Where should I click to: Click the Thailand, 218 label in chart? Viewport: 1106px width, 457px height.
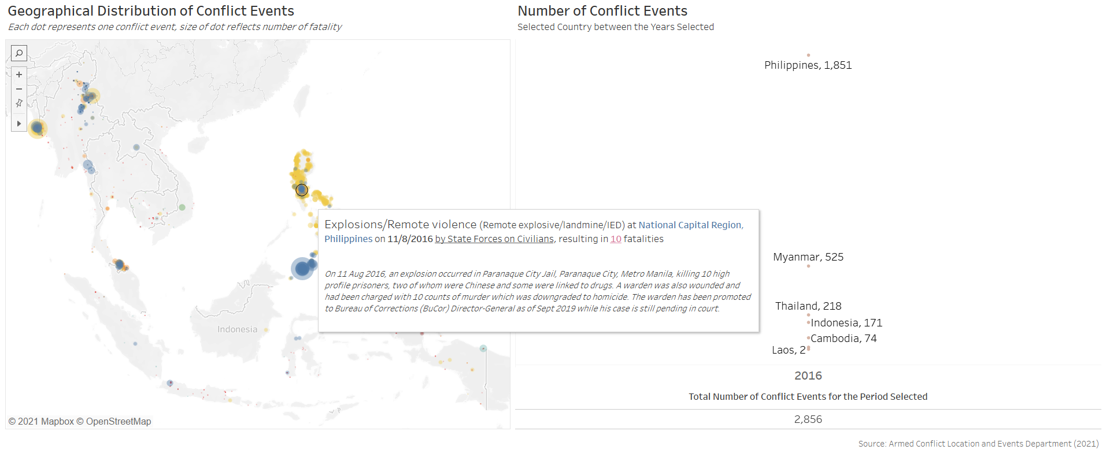[x=808, y=306]
